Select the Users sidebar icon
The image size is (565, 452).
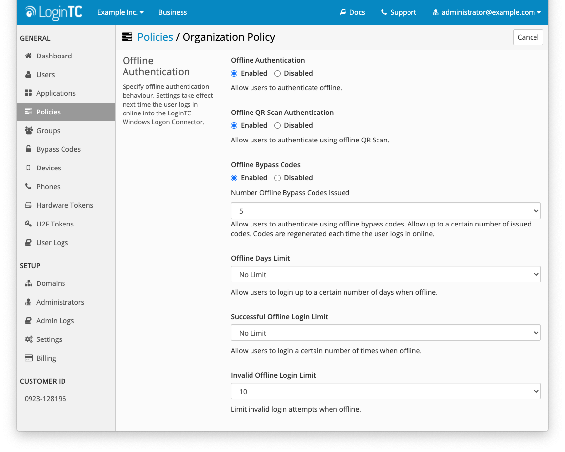tap(28, 74)
